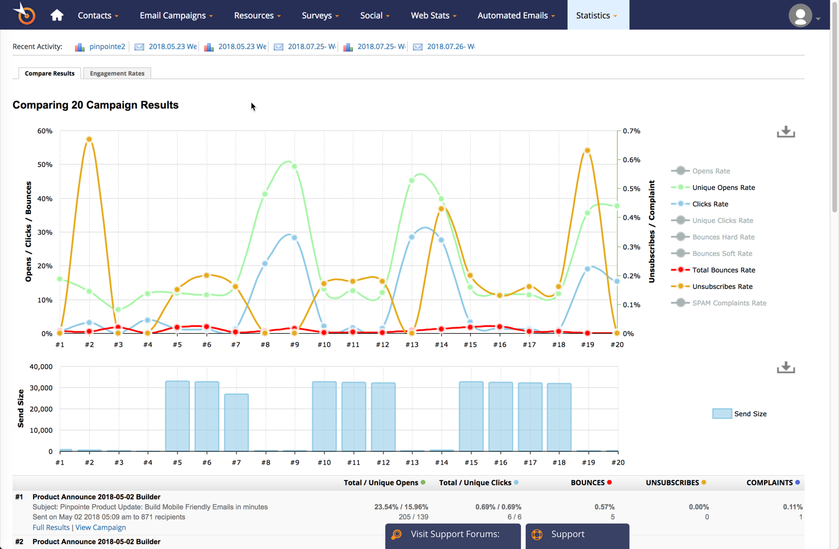Toggle the Send Size legend swatch

pos(722,414)
